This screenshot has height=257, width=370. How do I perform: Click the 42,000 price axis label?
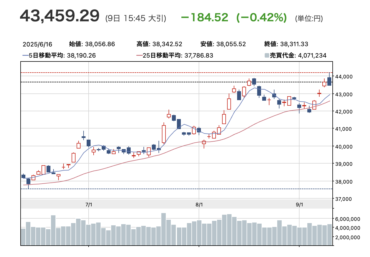[x=344, y=112]
